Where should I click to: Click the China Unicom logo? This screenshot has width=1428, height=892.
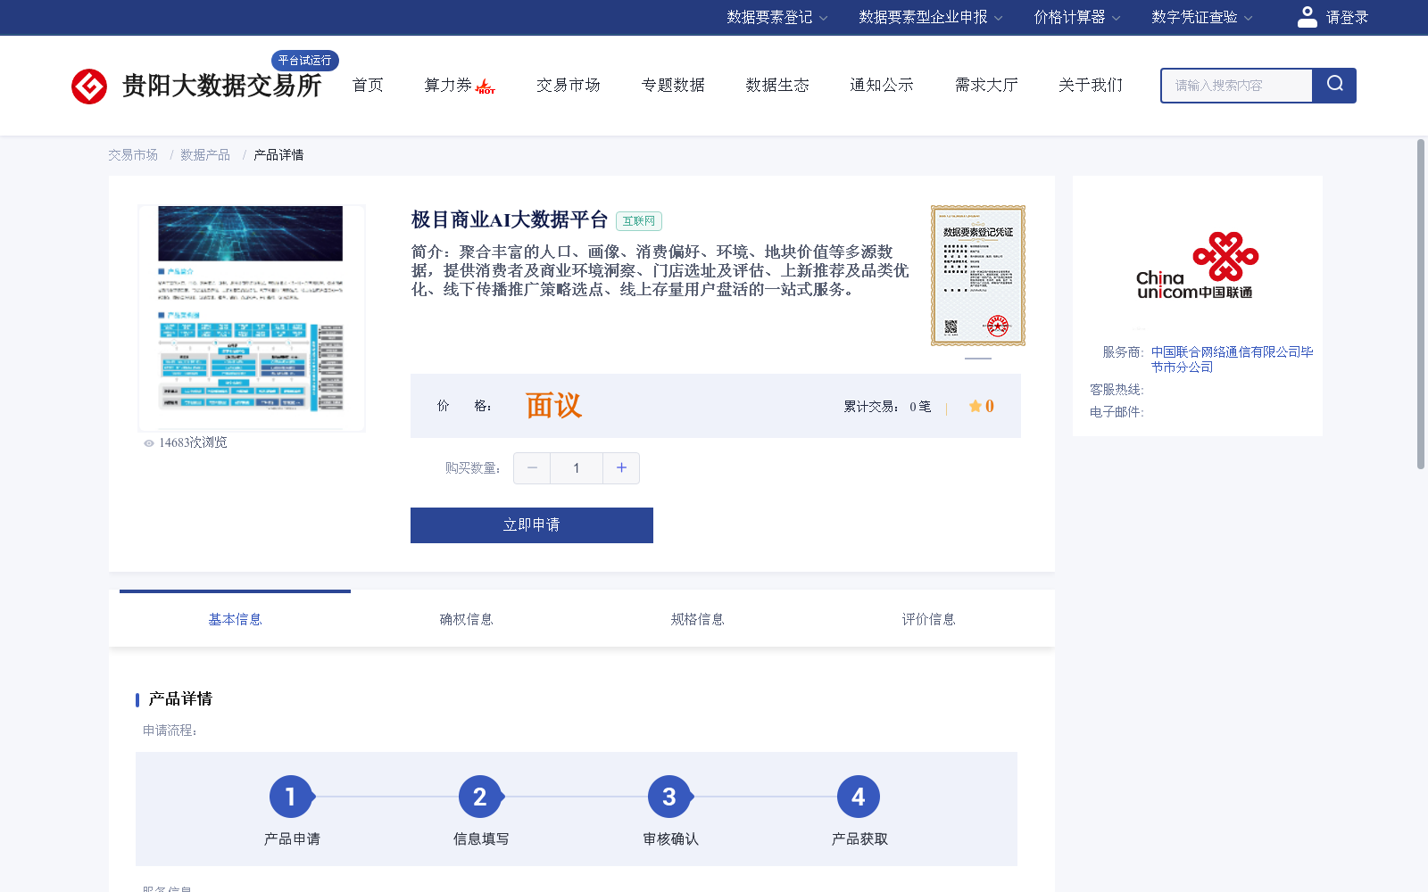tap(1197, 266)
